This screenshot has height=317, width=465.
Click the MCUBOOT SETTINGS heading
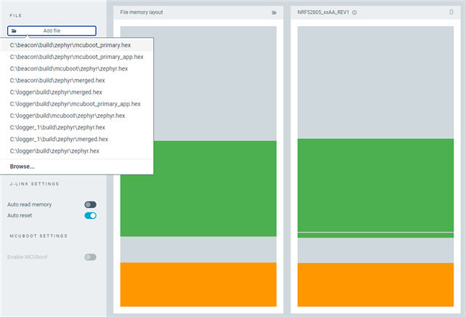click(x=39, y=236)
